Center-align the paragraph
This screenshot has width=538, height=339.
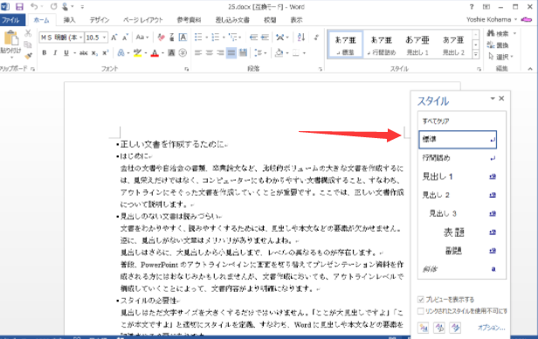210,52
